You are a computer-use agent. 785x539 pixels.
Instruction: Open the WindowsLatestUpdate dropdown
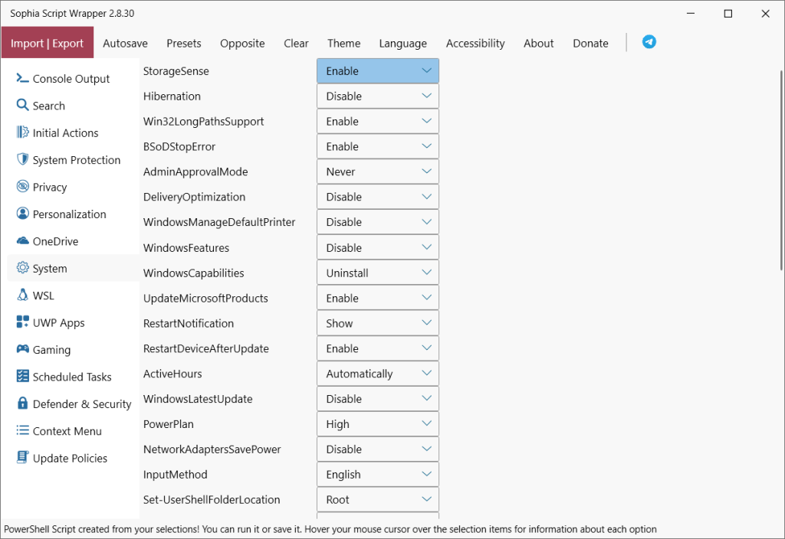378,398
